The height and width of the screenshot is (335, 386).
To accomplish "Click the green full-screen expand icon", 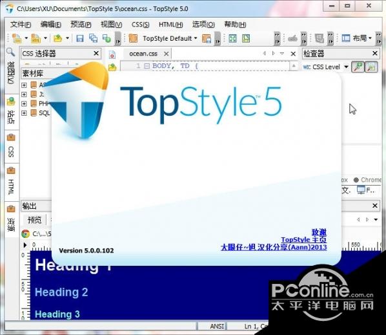I will coord(232,38).
